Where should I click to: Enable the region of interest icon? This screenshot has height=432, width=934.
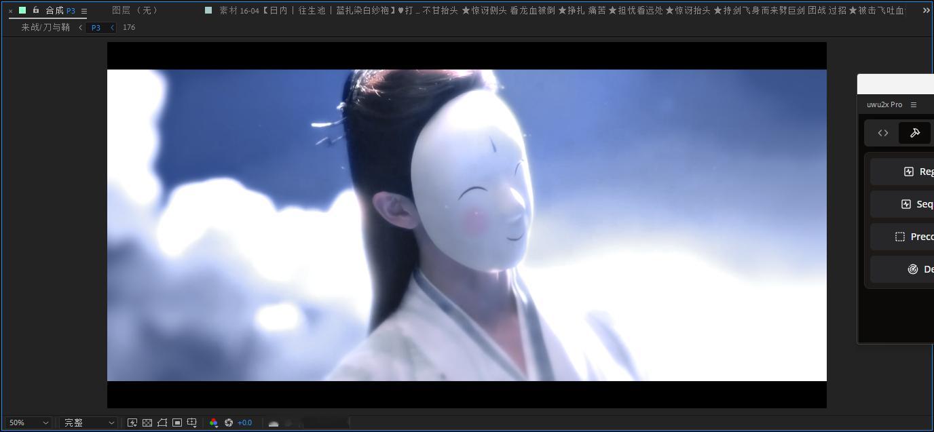[x=177, y=423]
